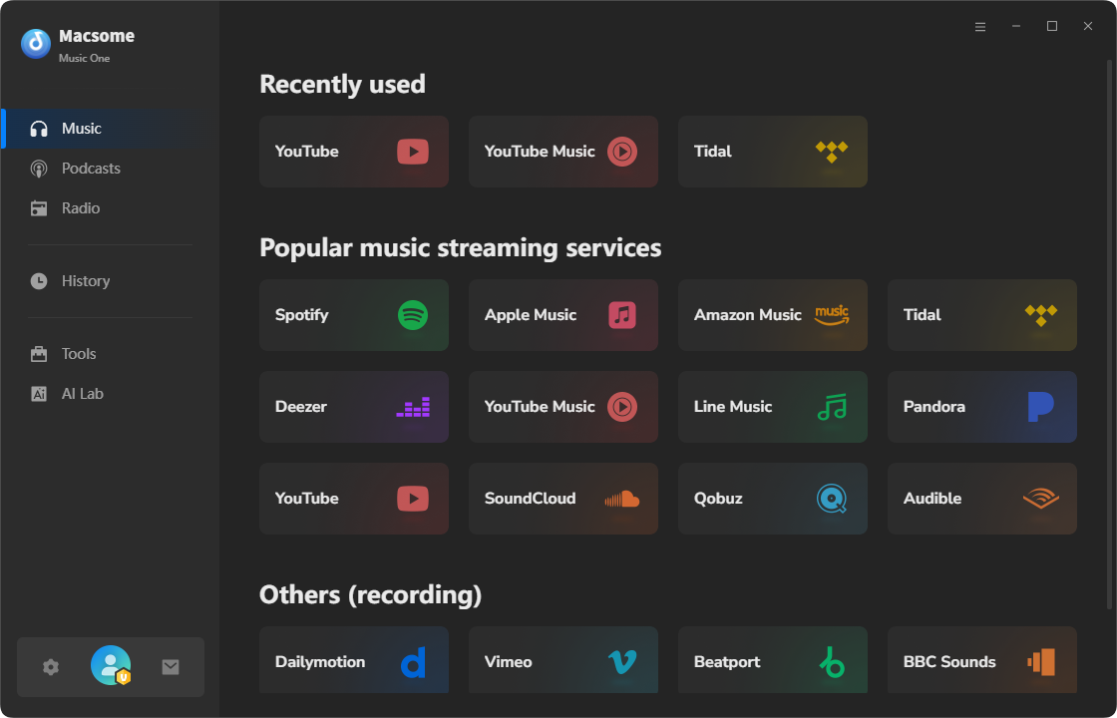1117x718 pixels.
Task: Click the Podcasts microphone icon
Action: tap(39, 169)
